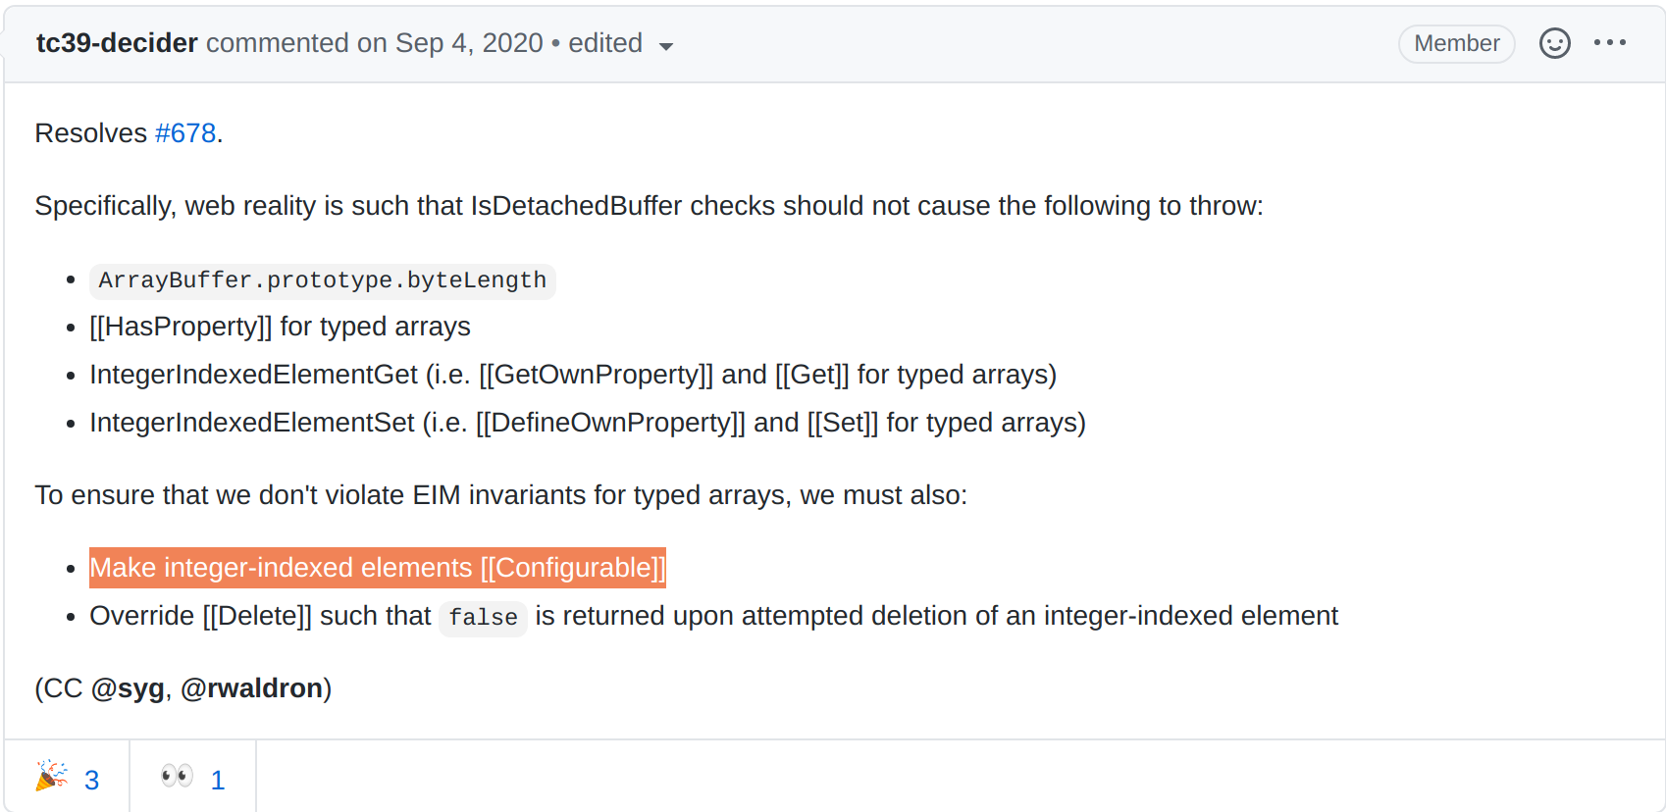Expand the edited history dropdown arrow

[666, 46]
